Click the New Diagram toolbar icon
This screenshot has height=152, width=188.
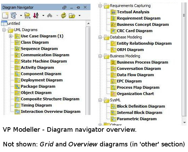(5, 15)
